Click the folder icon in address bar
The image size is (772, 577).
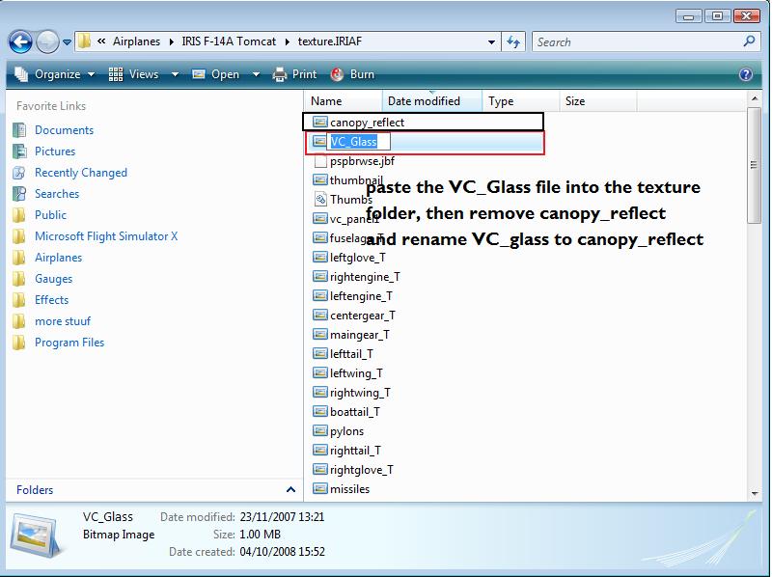84,41
